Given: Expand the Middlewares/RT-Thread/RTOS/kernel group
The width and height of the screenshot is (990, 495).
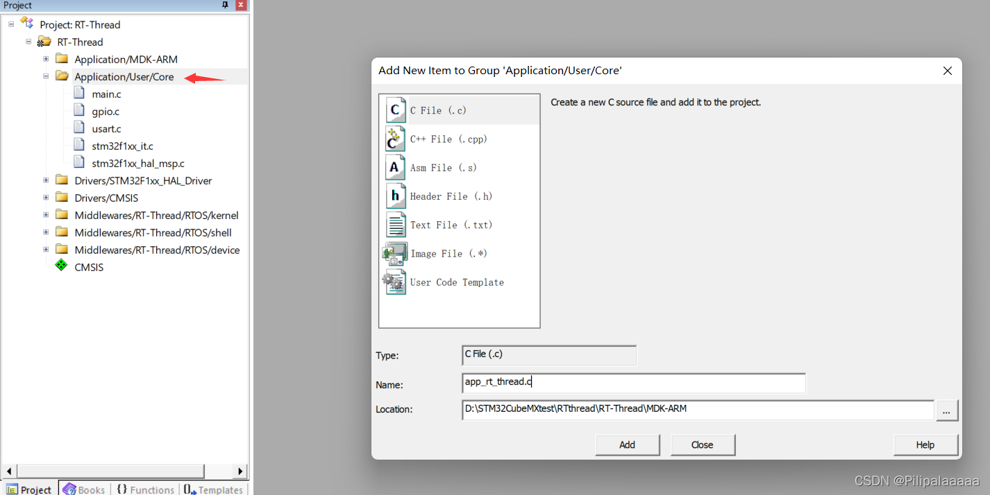Looking at the screenshot, I should pos(46,215).
